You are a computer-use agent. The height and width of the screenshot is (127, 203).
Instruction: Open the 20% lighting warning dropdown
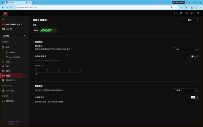point(186,49)
